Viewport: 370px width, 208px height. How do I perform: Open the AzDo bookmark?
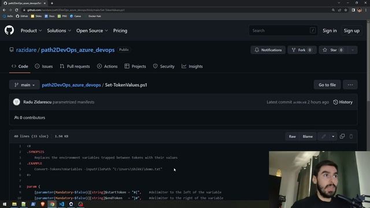click(8, 16)
